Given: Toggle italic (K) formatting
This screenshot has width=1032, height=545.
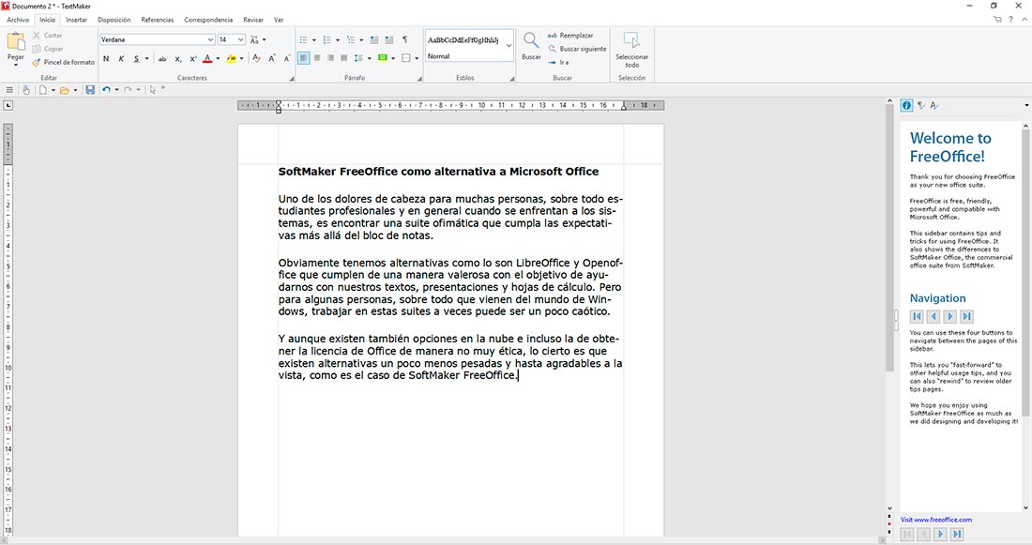Looking at the screenshot, I should 121,59.
